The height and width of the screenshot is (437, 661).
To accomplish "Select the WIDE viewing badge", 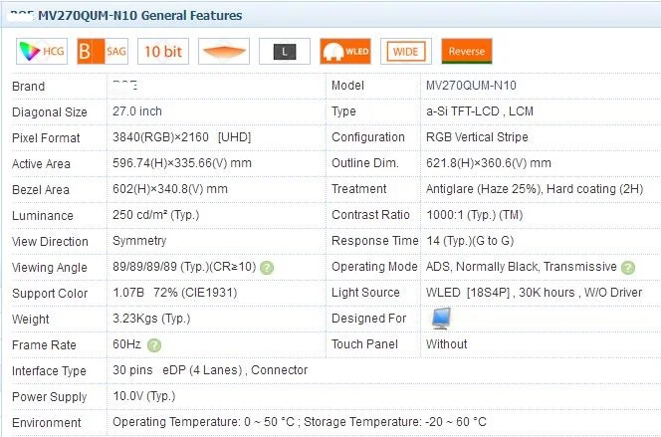I will [x=405, y=52].
